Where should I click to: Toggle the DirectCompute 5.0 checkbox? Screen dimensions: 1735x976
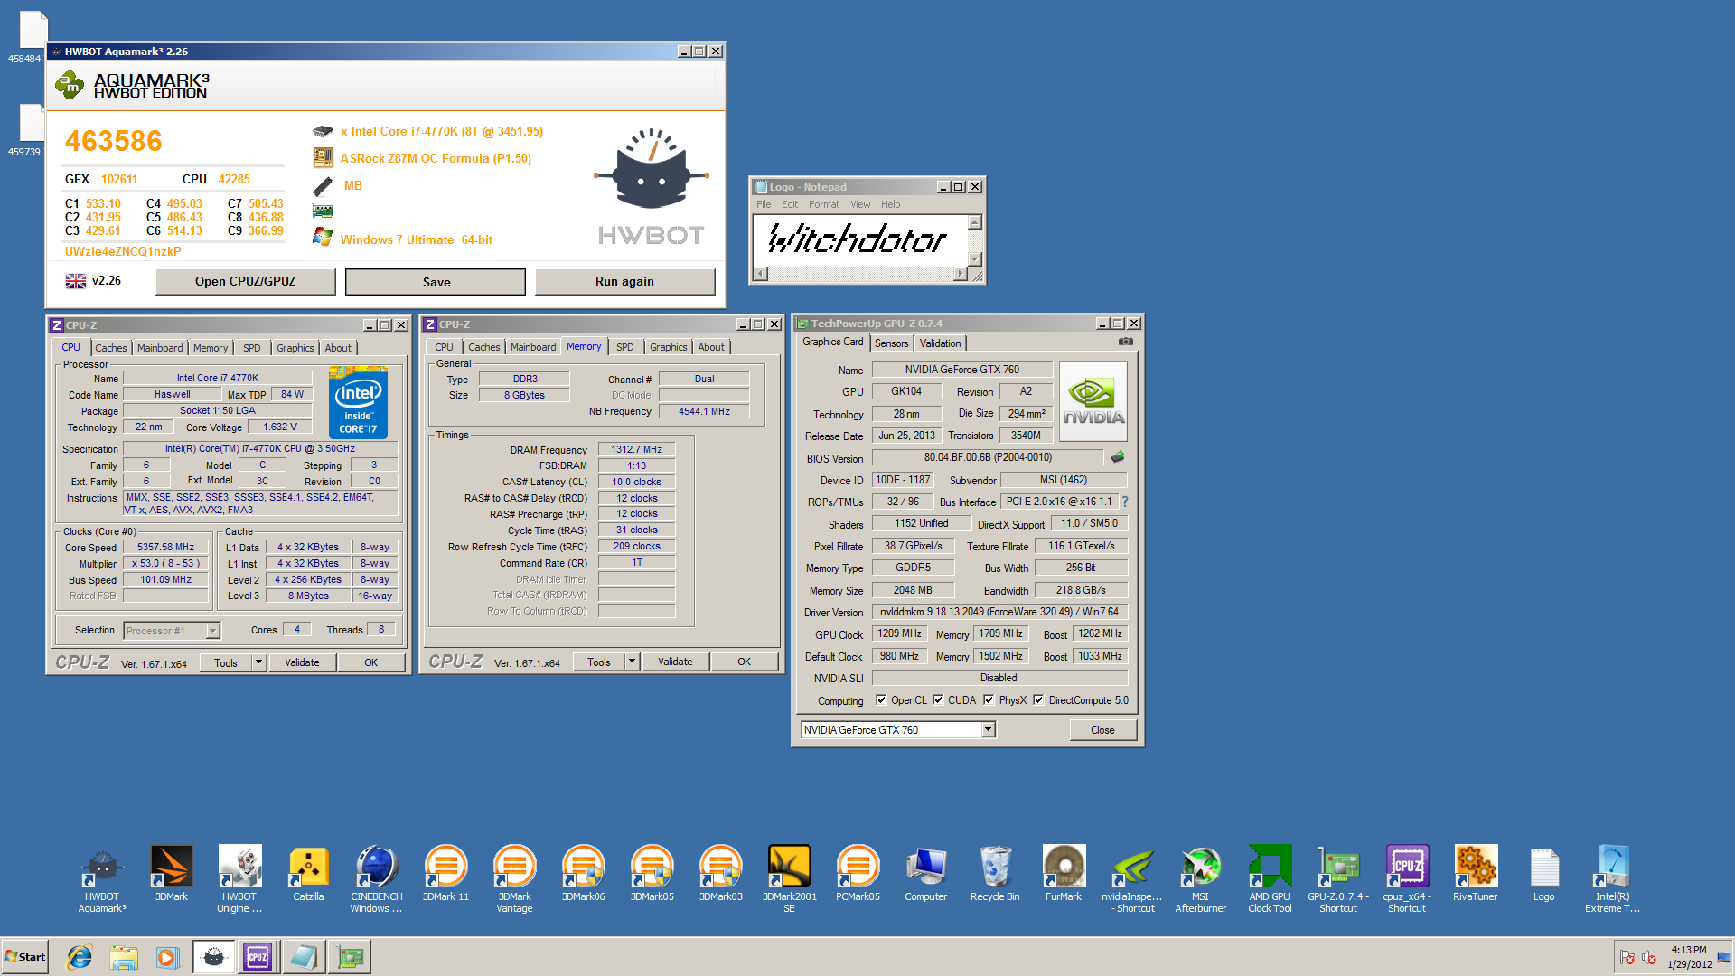click(x=1038, y=700)
